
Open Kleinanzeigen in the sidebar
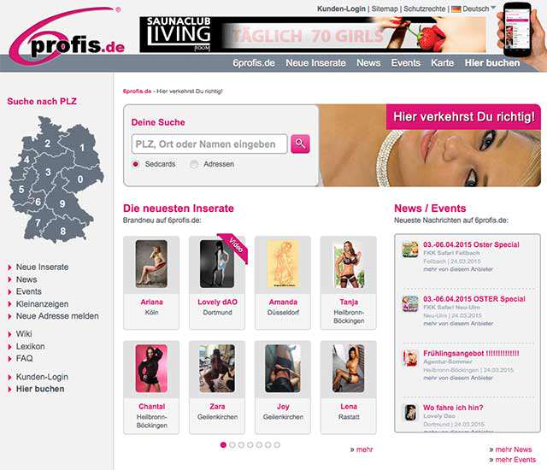pos(42,304)
